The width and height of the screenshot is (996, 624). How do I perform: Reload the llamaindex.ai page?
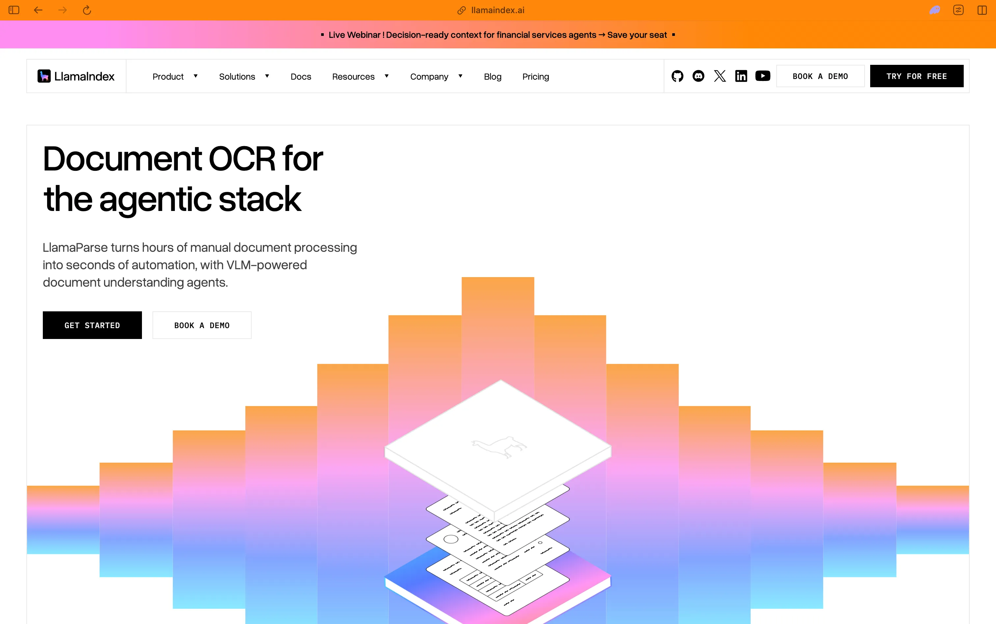87,10
